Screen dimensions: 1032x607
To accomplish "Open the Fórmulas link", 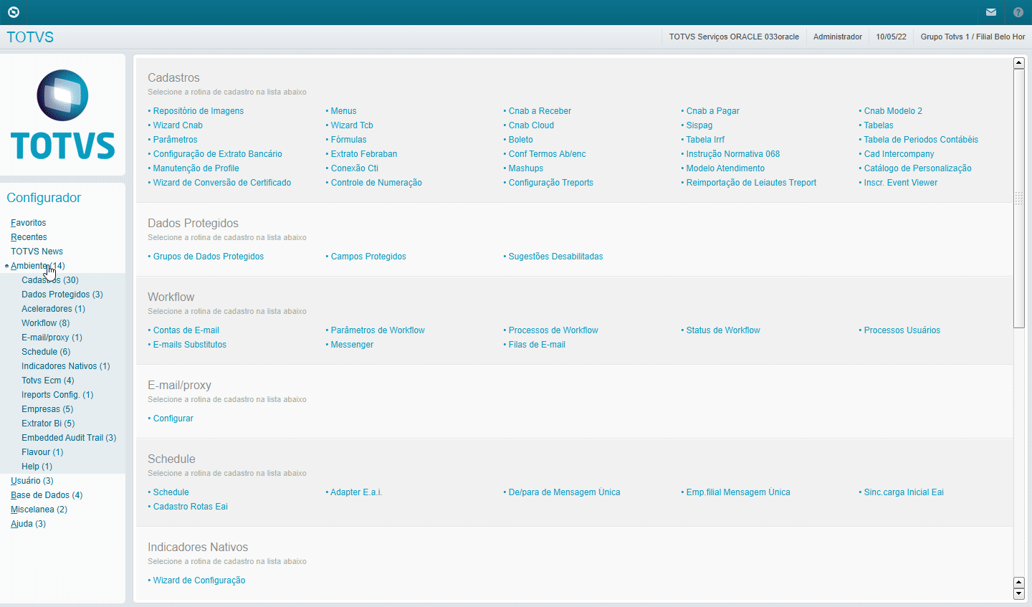I will coord(348,140).
